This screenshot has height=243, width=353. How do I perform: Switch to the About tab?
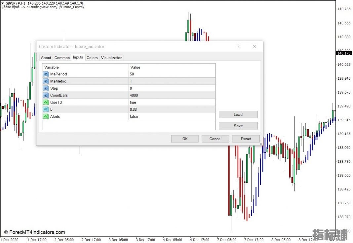click(x=46, y=58)
